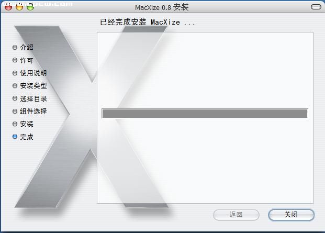Click the 许可 step label
Image resolution: width=325 pixels, height=233 pixels.
(27, 60)
